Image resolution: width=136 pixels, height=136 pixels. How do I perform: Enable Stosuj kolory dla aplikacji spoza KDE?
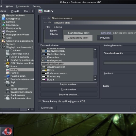tap(40, 101)
